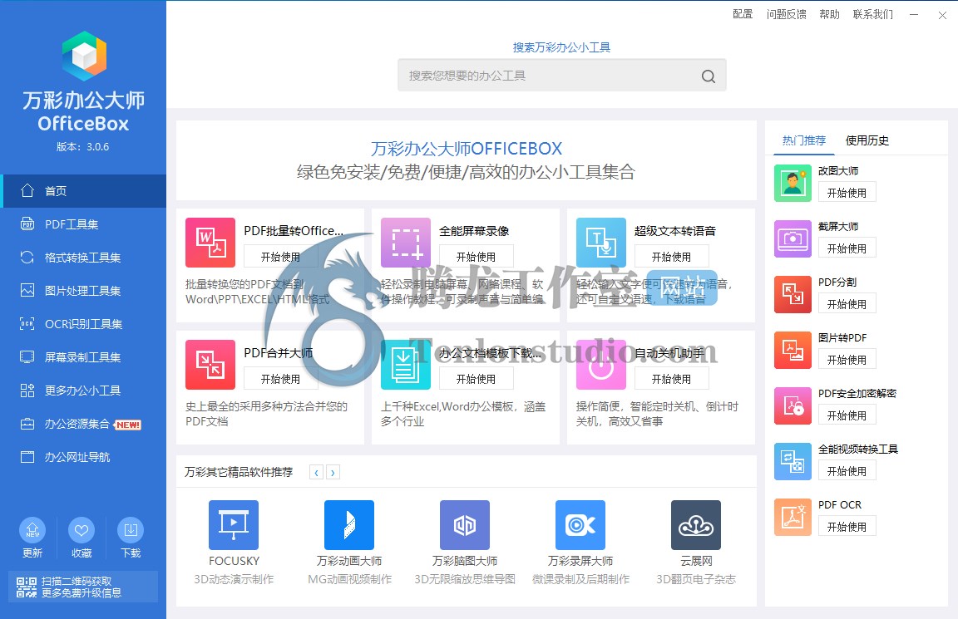Click the 下载 download icon
This screenshot has height=619, width=958.
(131, 530)
